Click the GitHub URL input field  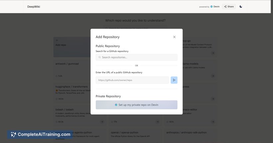tap(132, 80)
